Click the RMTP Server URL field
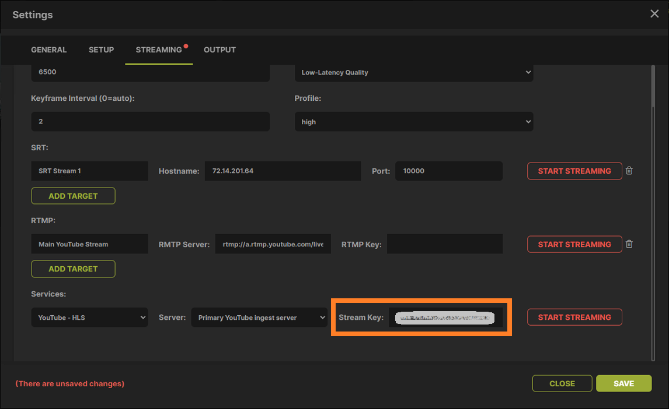Image resolution: width=669 pixels, height=409 pixels. coord(273,244)
